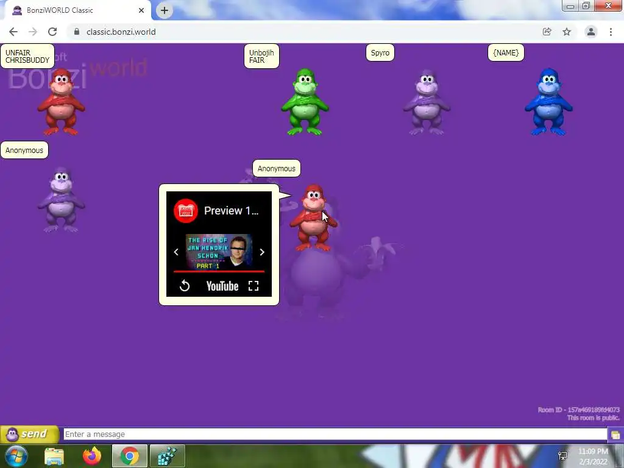
Task: Click the blue {NAME} Bonzi character
Action: tap(548, 102)
